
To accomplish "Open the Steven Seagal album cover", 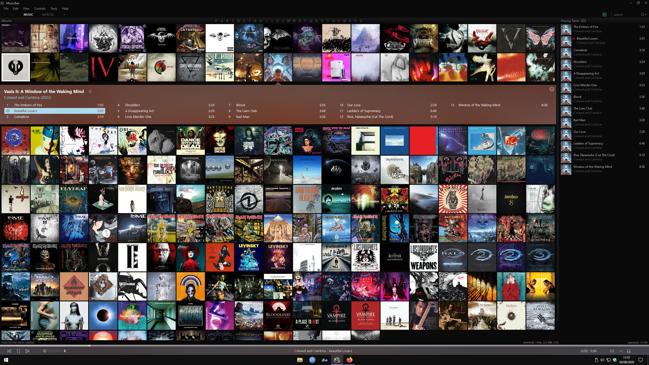I will click(x=424, y=316).
